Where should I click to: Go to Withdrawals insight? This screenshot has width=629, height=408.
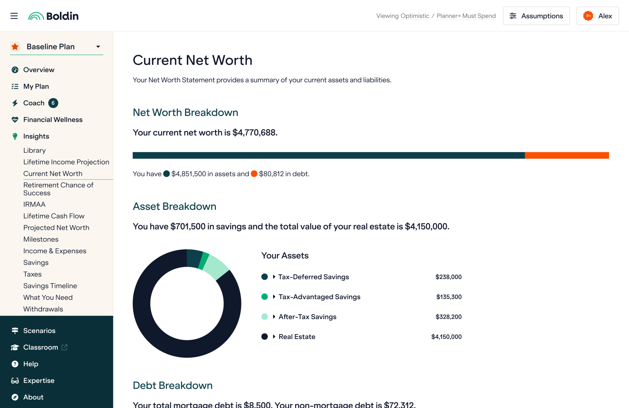[x=43, y=309]
